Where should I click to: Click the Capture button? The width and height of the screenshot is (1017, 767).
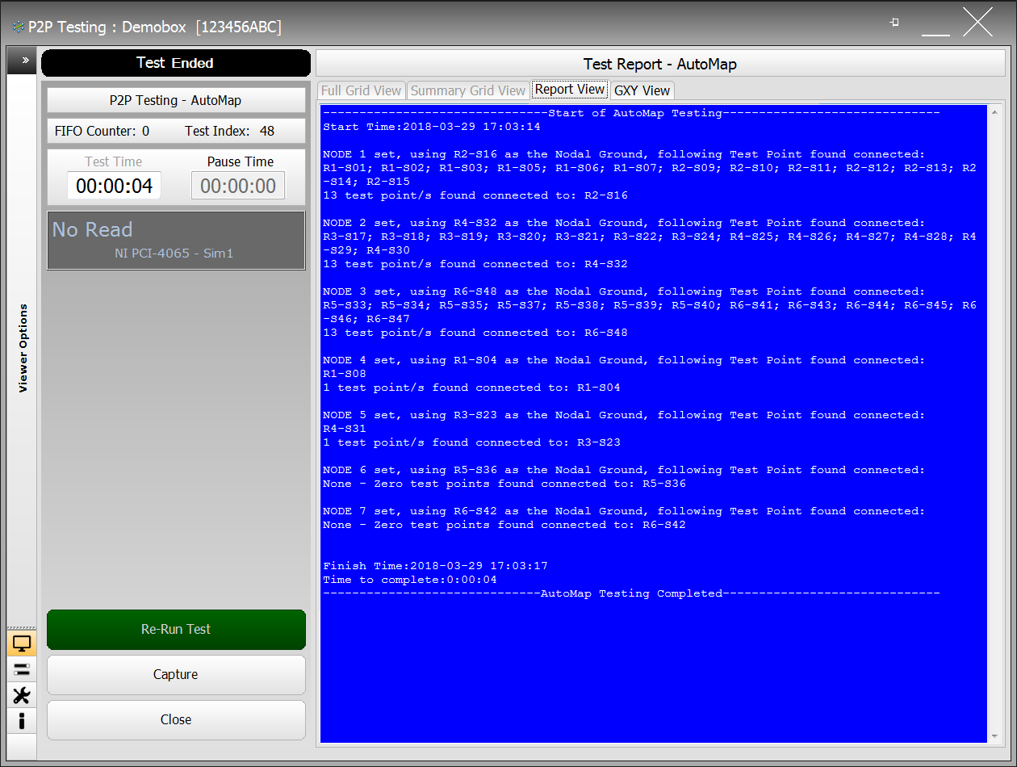click(176, 675)
